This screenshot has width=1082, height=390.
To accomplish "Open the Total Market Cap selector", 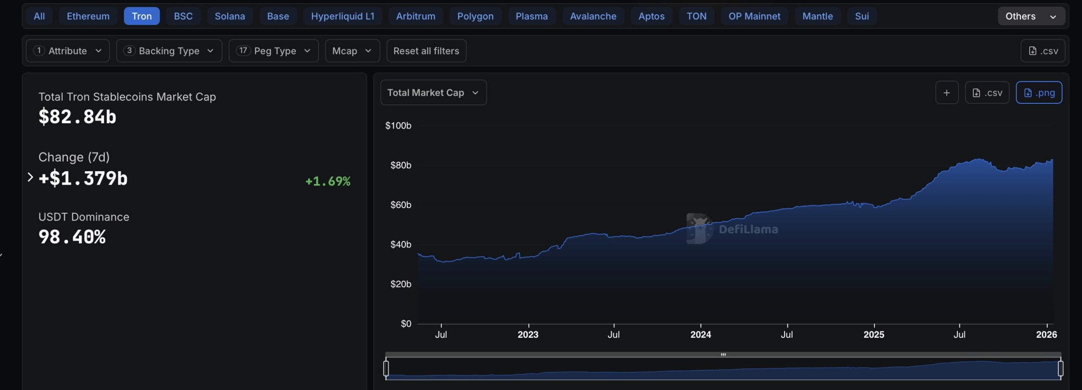I will pyautogui.click(x=433, y=92).
